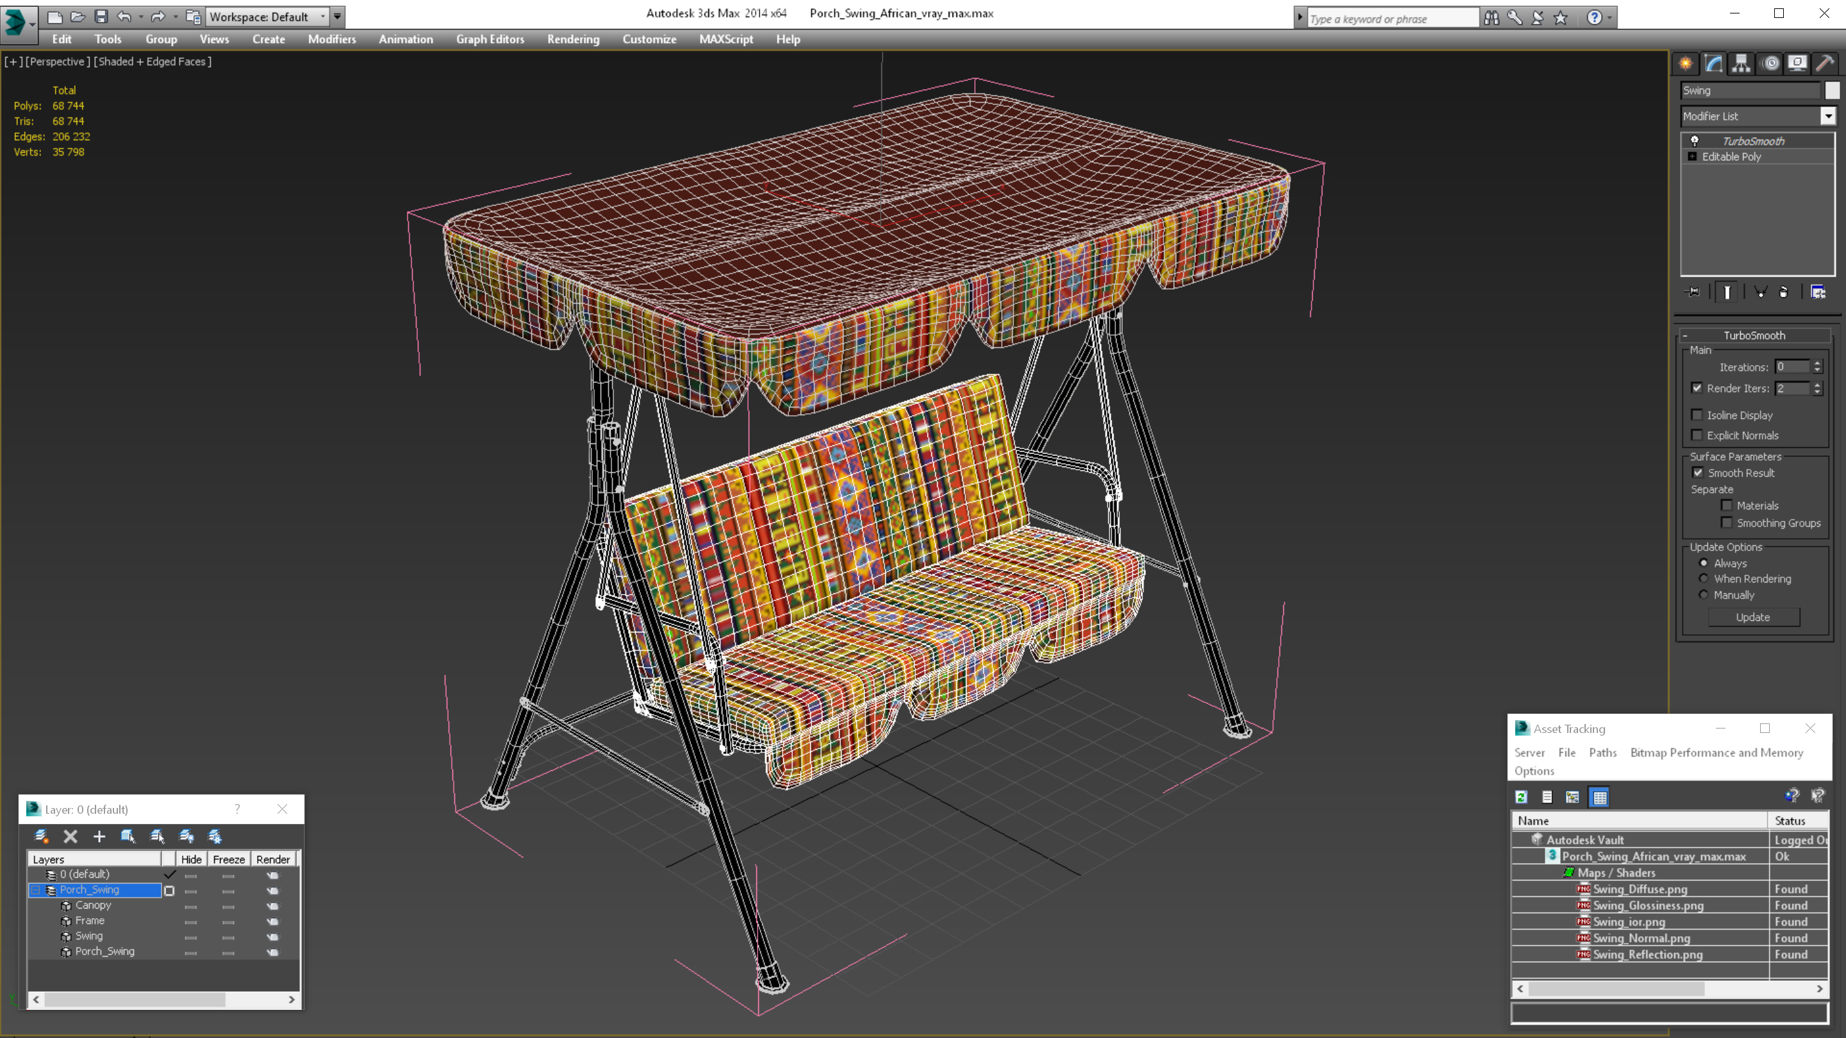Click Create New Layer icon in Layer dialog
The image size is (1846, 1038).
(41, 836)
